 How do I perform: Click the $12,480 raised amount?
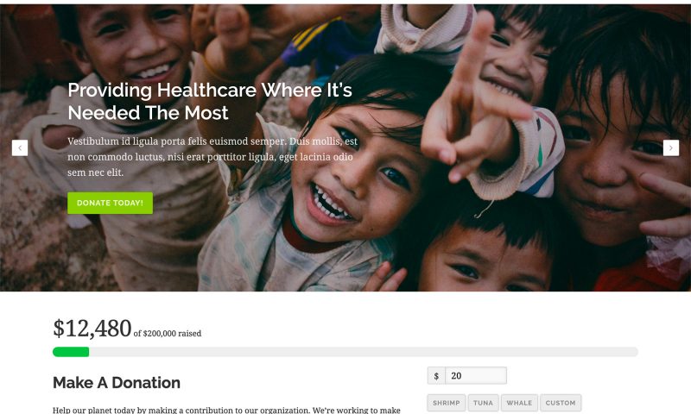pos(92,329)
